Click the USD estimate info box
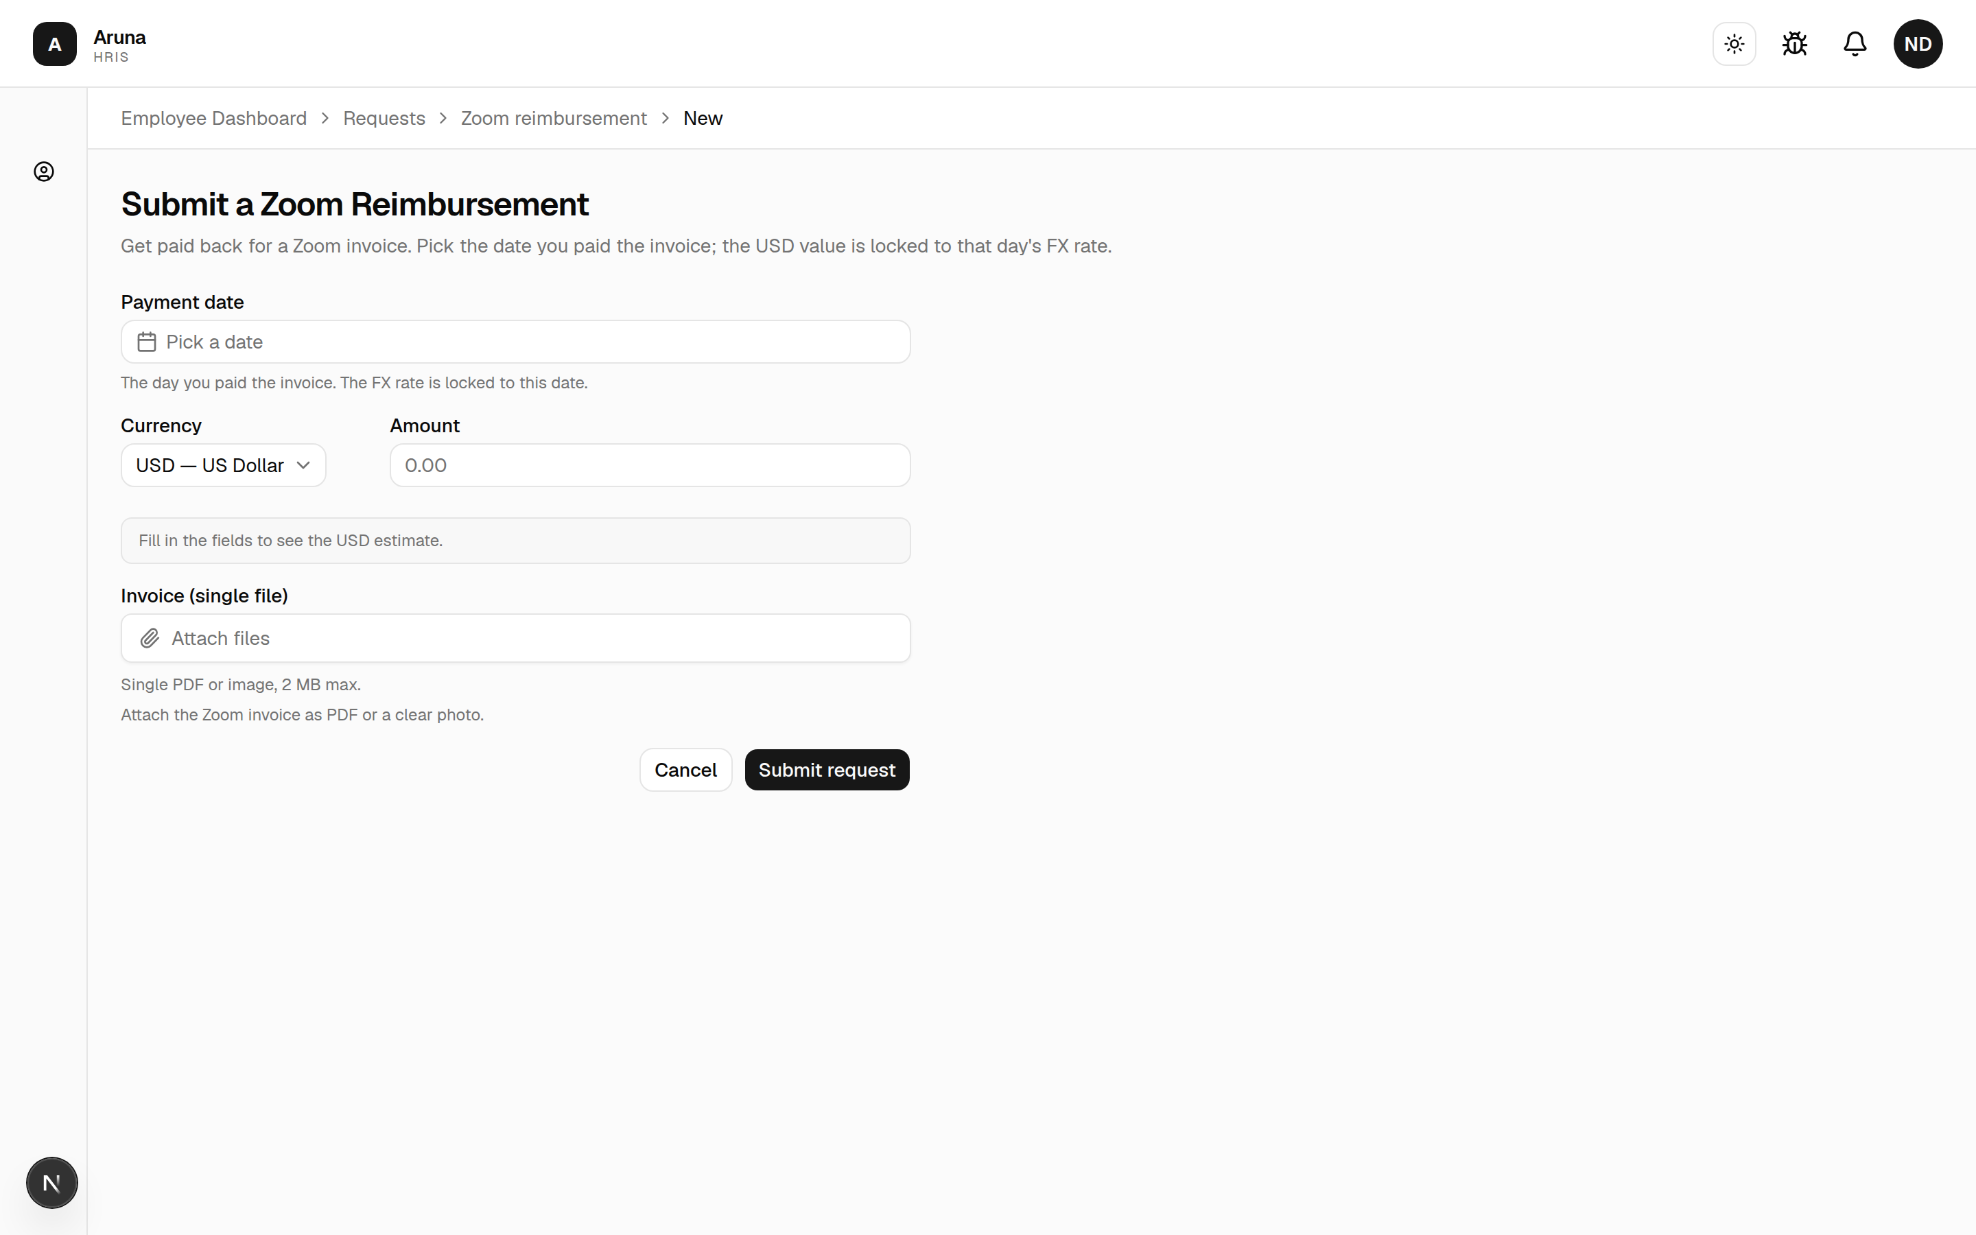The height and width of the screenshot is (1235, 1976). (515, 541)
